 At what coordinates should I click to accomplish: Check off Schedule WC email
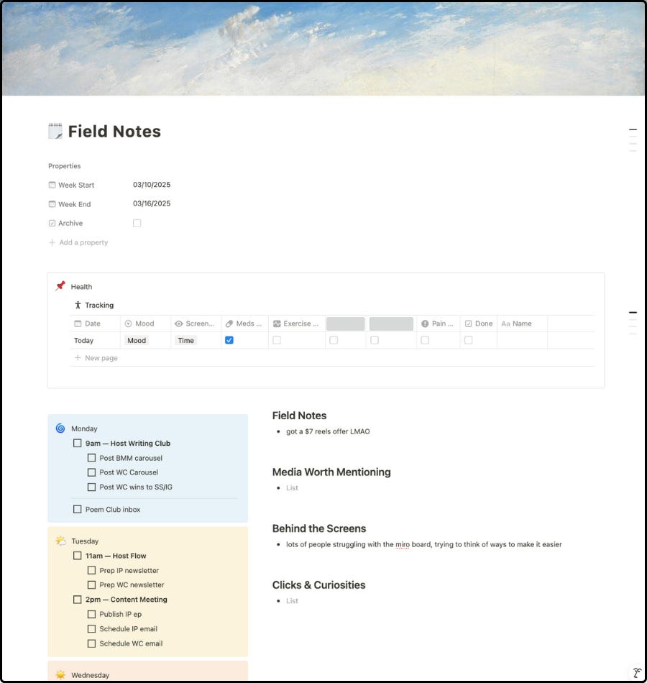91,643
